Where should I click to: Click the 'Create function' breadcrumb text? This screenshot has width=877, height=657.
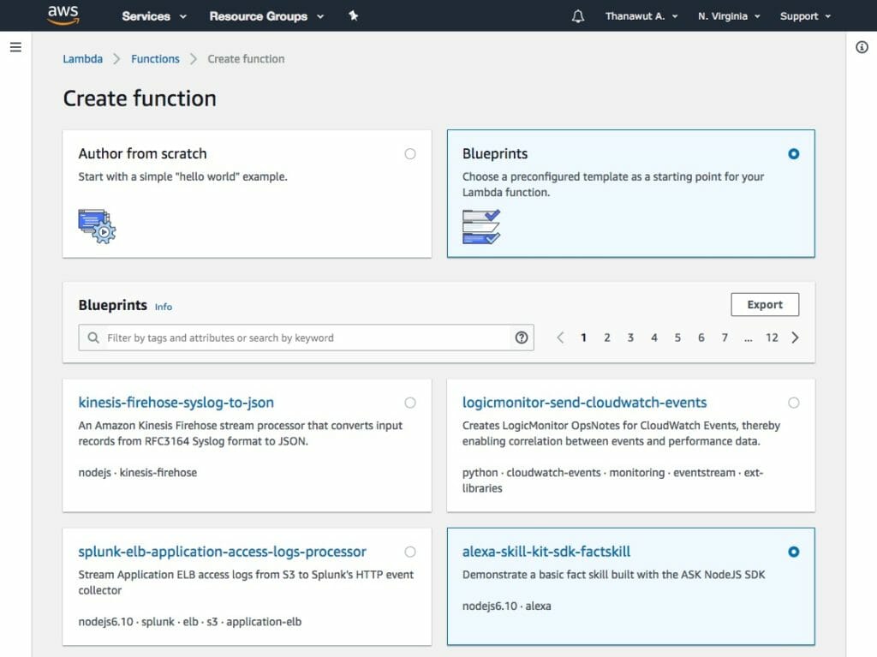tap(246, 59)
